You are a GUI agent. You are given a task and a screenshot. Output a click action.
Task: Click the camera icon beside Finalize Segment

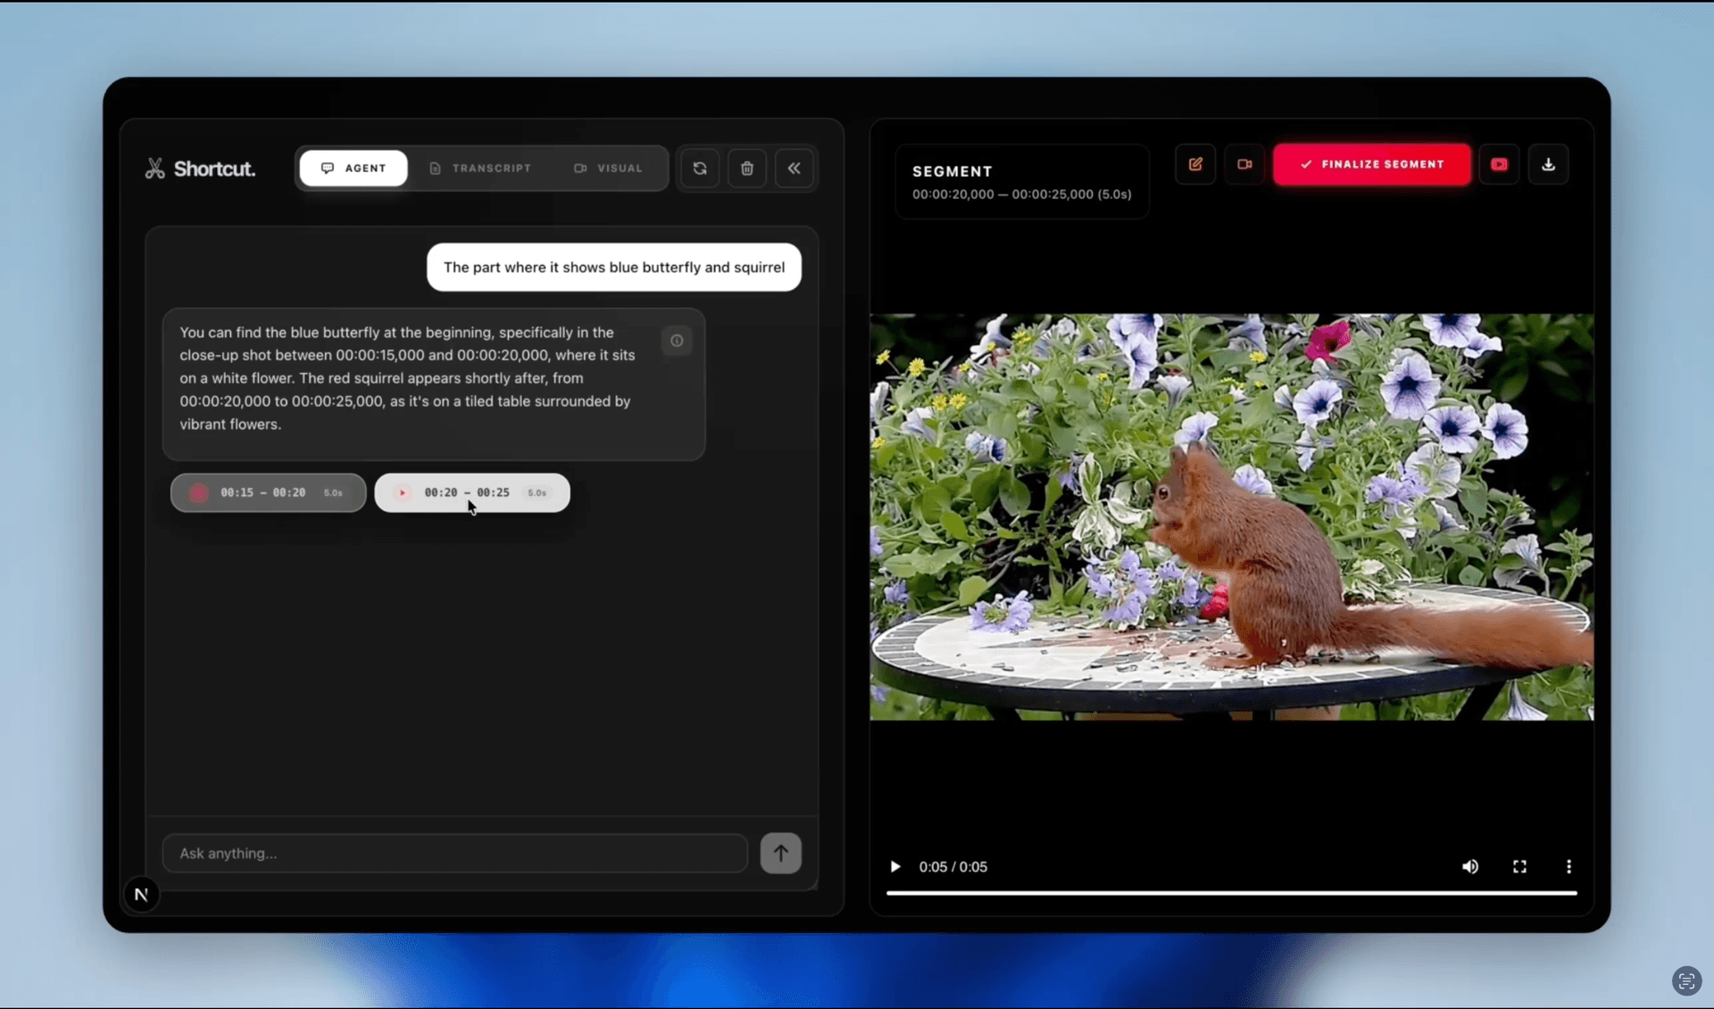[1244, 164]
